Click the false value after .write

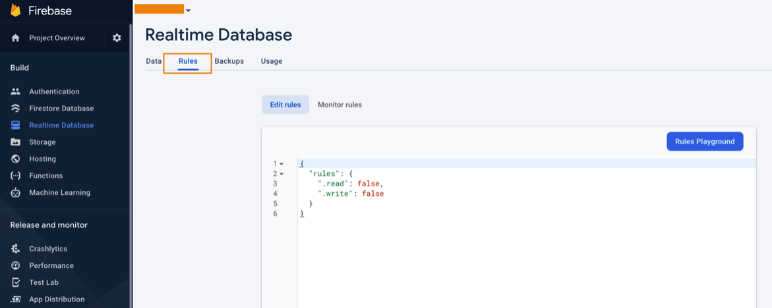tap(372, 193)
